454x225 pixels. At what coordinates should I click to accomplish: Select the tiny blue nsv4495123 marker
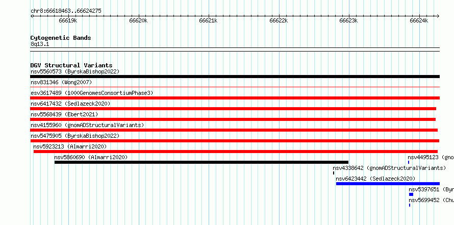pyautogui.click(x=409, y=162)
